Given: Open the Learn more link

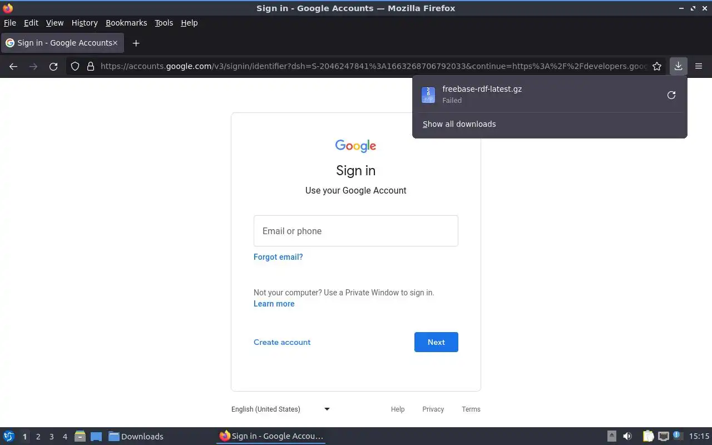Looking at the screenshot, I should coord(274,304).
